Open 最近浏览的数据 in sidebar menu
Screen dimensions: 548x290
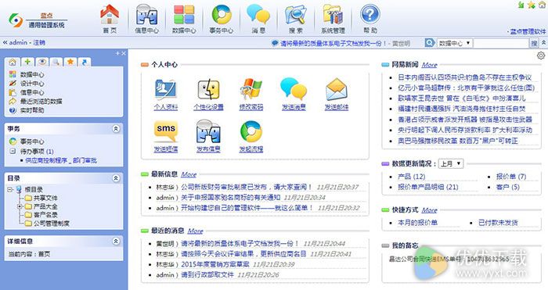(x=41, y=101)
